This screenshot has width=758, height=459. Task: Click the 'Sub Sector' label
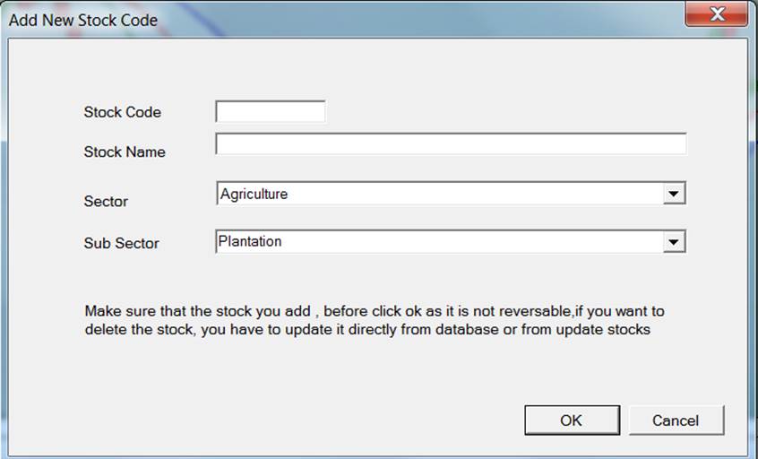point(122,243)
